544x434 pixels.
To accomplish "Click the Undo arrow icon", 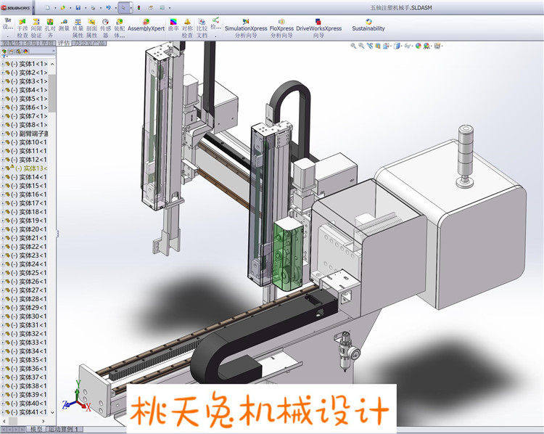I will click(108, 8).
